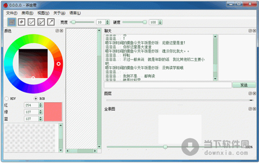This screenshot has height=163, width=259.
Task: Click the 宽度 width slider handle
Action: (x=73, y=22)
